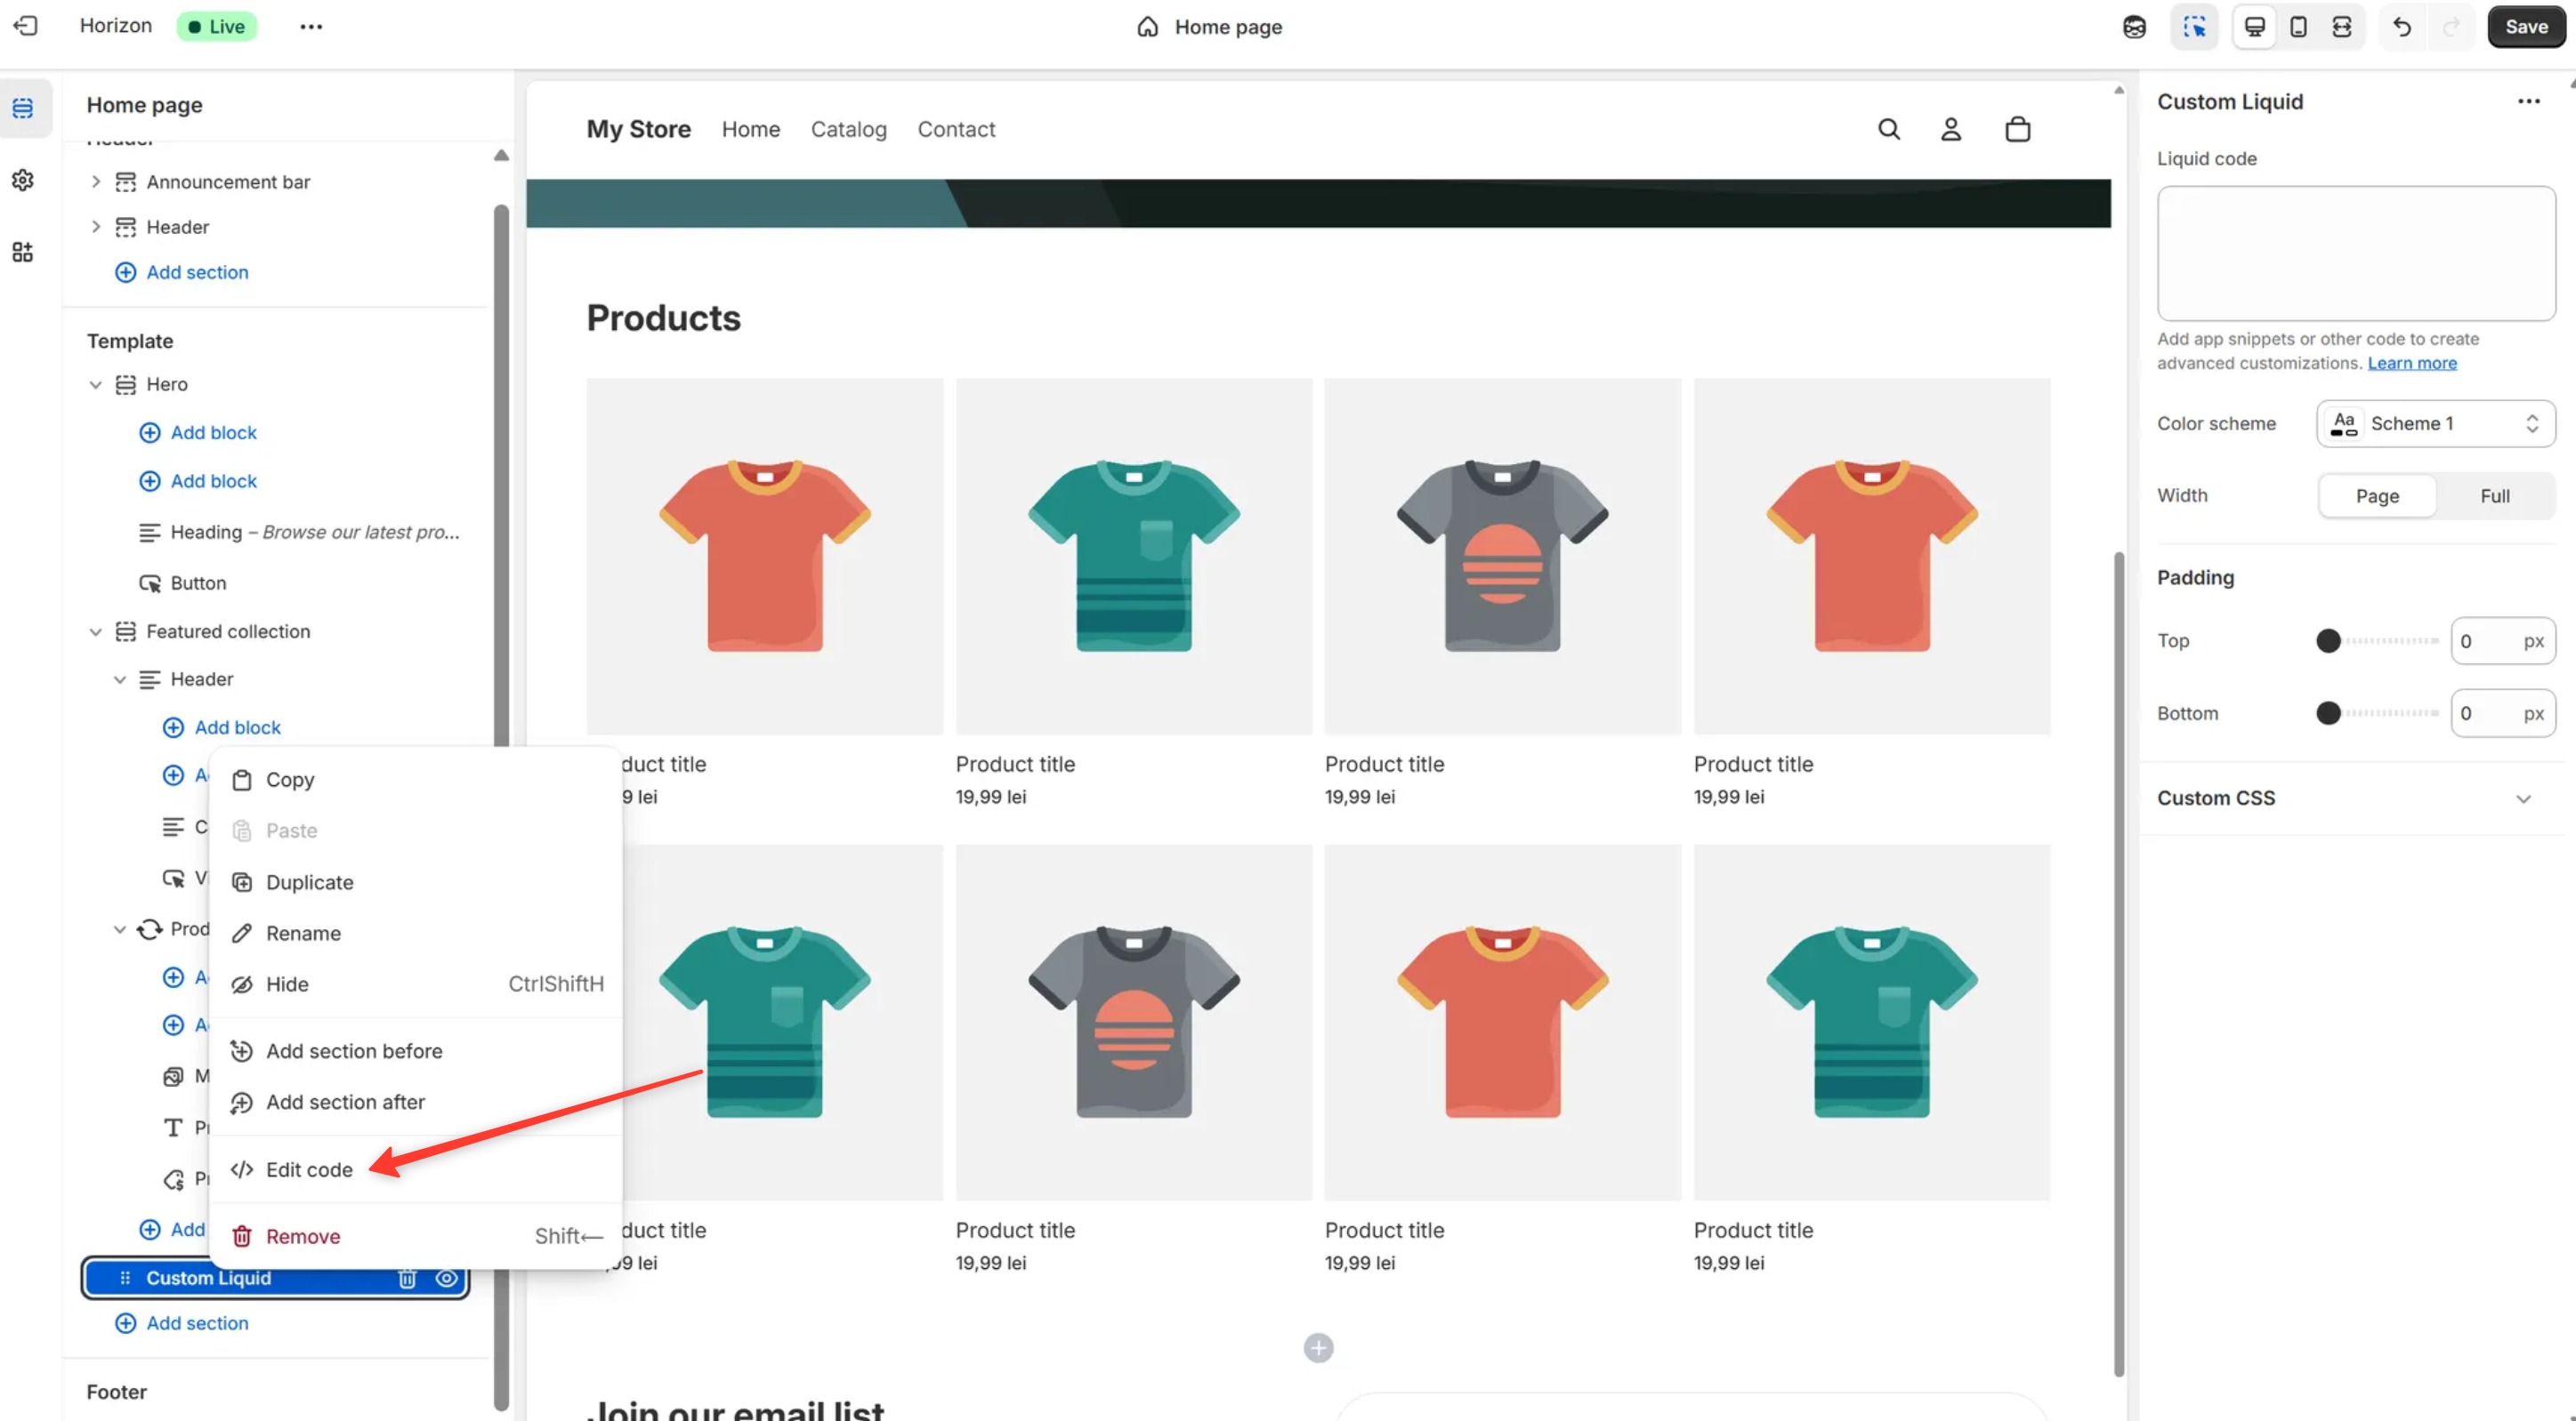Open store cart bag icon

pos(2017,129)
